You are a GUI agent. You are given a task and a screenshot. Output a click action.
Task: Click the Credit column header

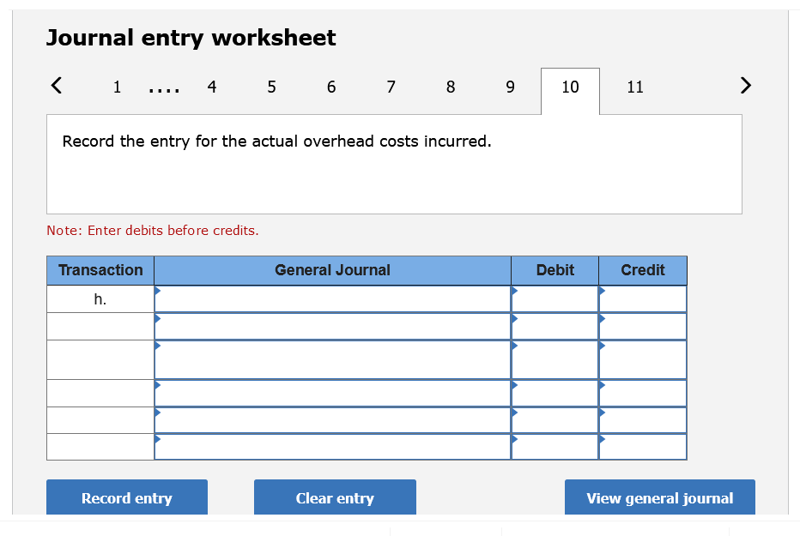643,270
